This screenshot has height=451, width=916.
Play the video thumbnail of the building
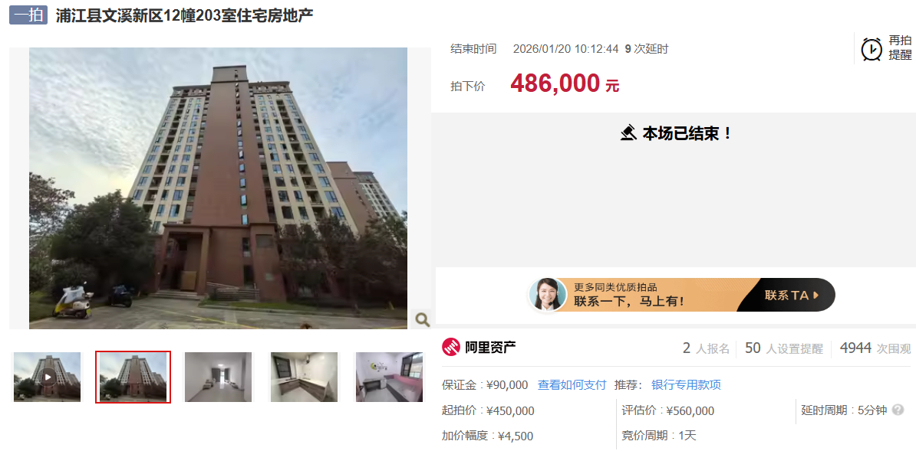click(x=48, y=377)
